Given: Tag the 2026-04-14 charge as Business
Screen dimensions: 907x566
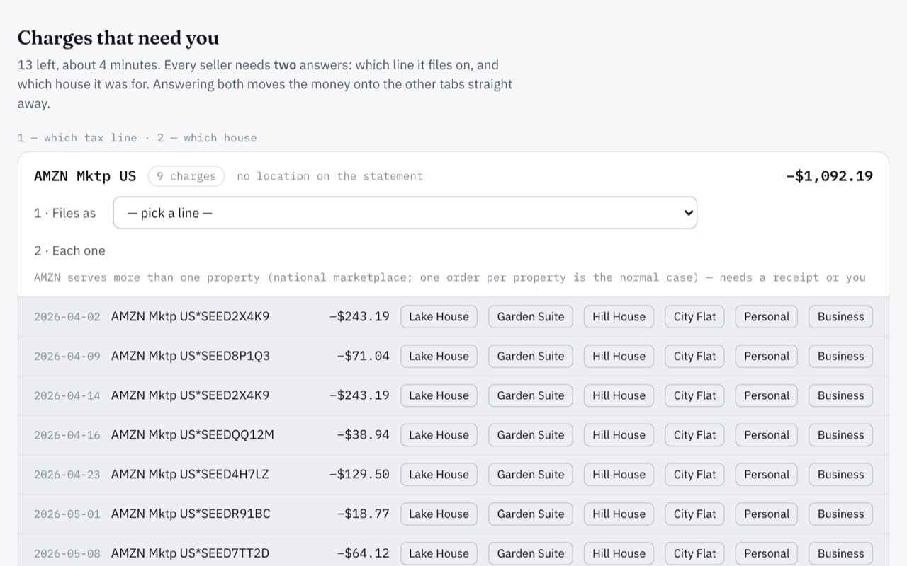Looking at the screenshot, I should click(x=840, y=395).
